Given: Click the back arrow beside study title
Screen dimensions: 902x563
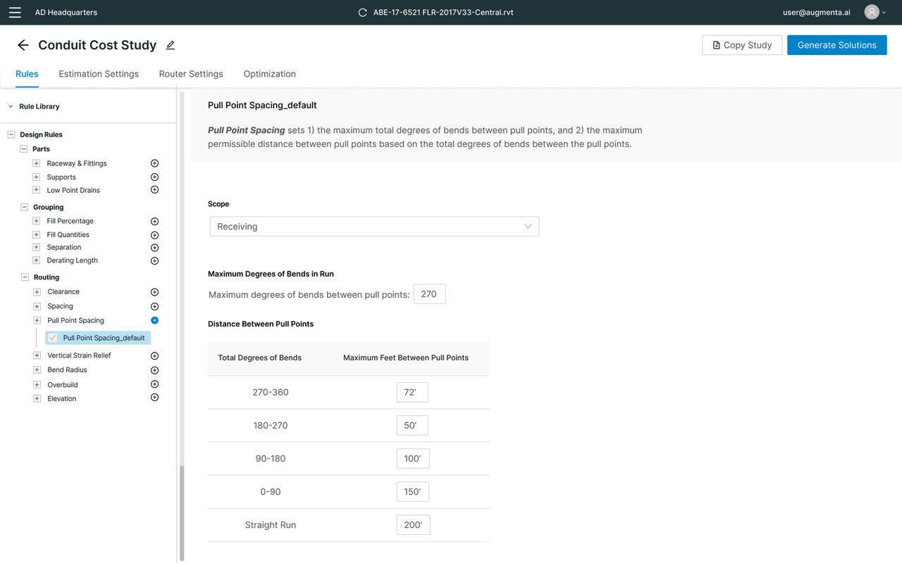Looking at the screenshot, I should 23,45.
